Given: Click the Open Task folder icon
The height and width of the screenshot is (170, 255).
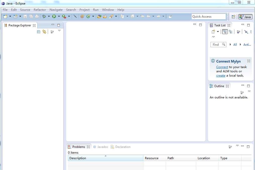Looking at the screenshot, I should click(105, 16).
